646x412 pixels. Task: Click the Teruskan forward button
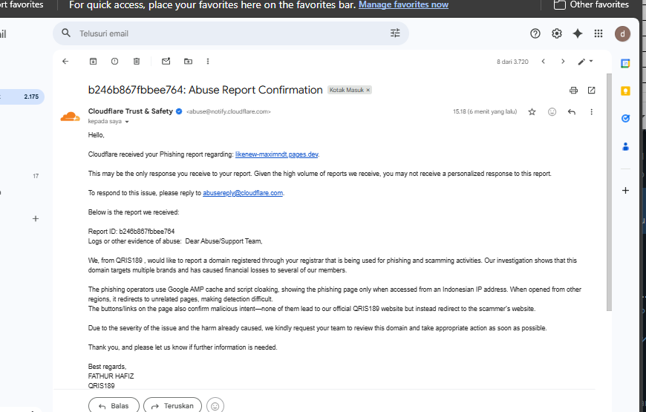pos(172,406)
